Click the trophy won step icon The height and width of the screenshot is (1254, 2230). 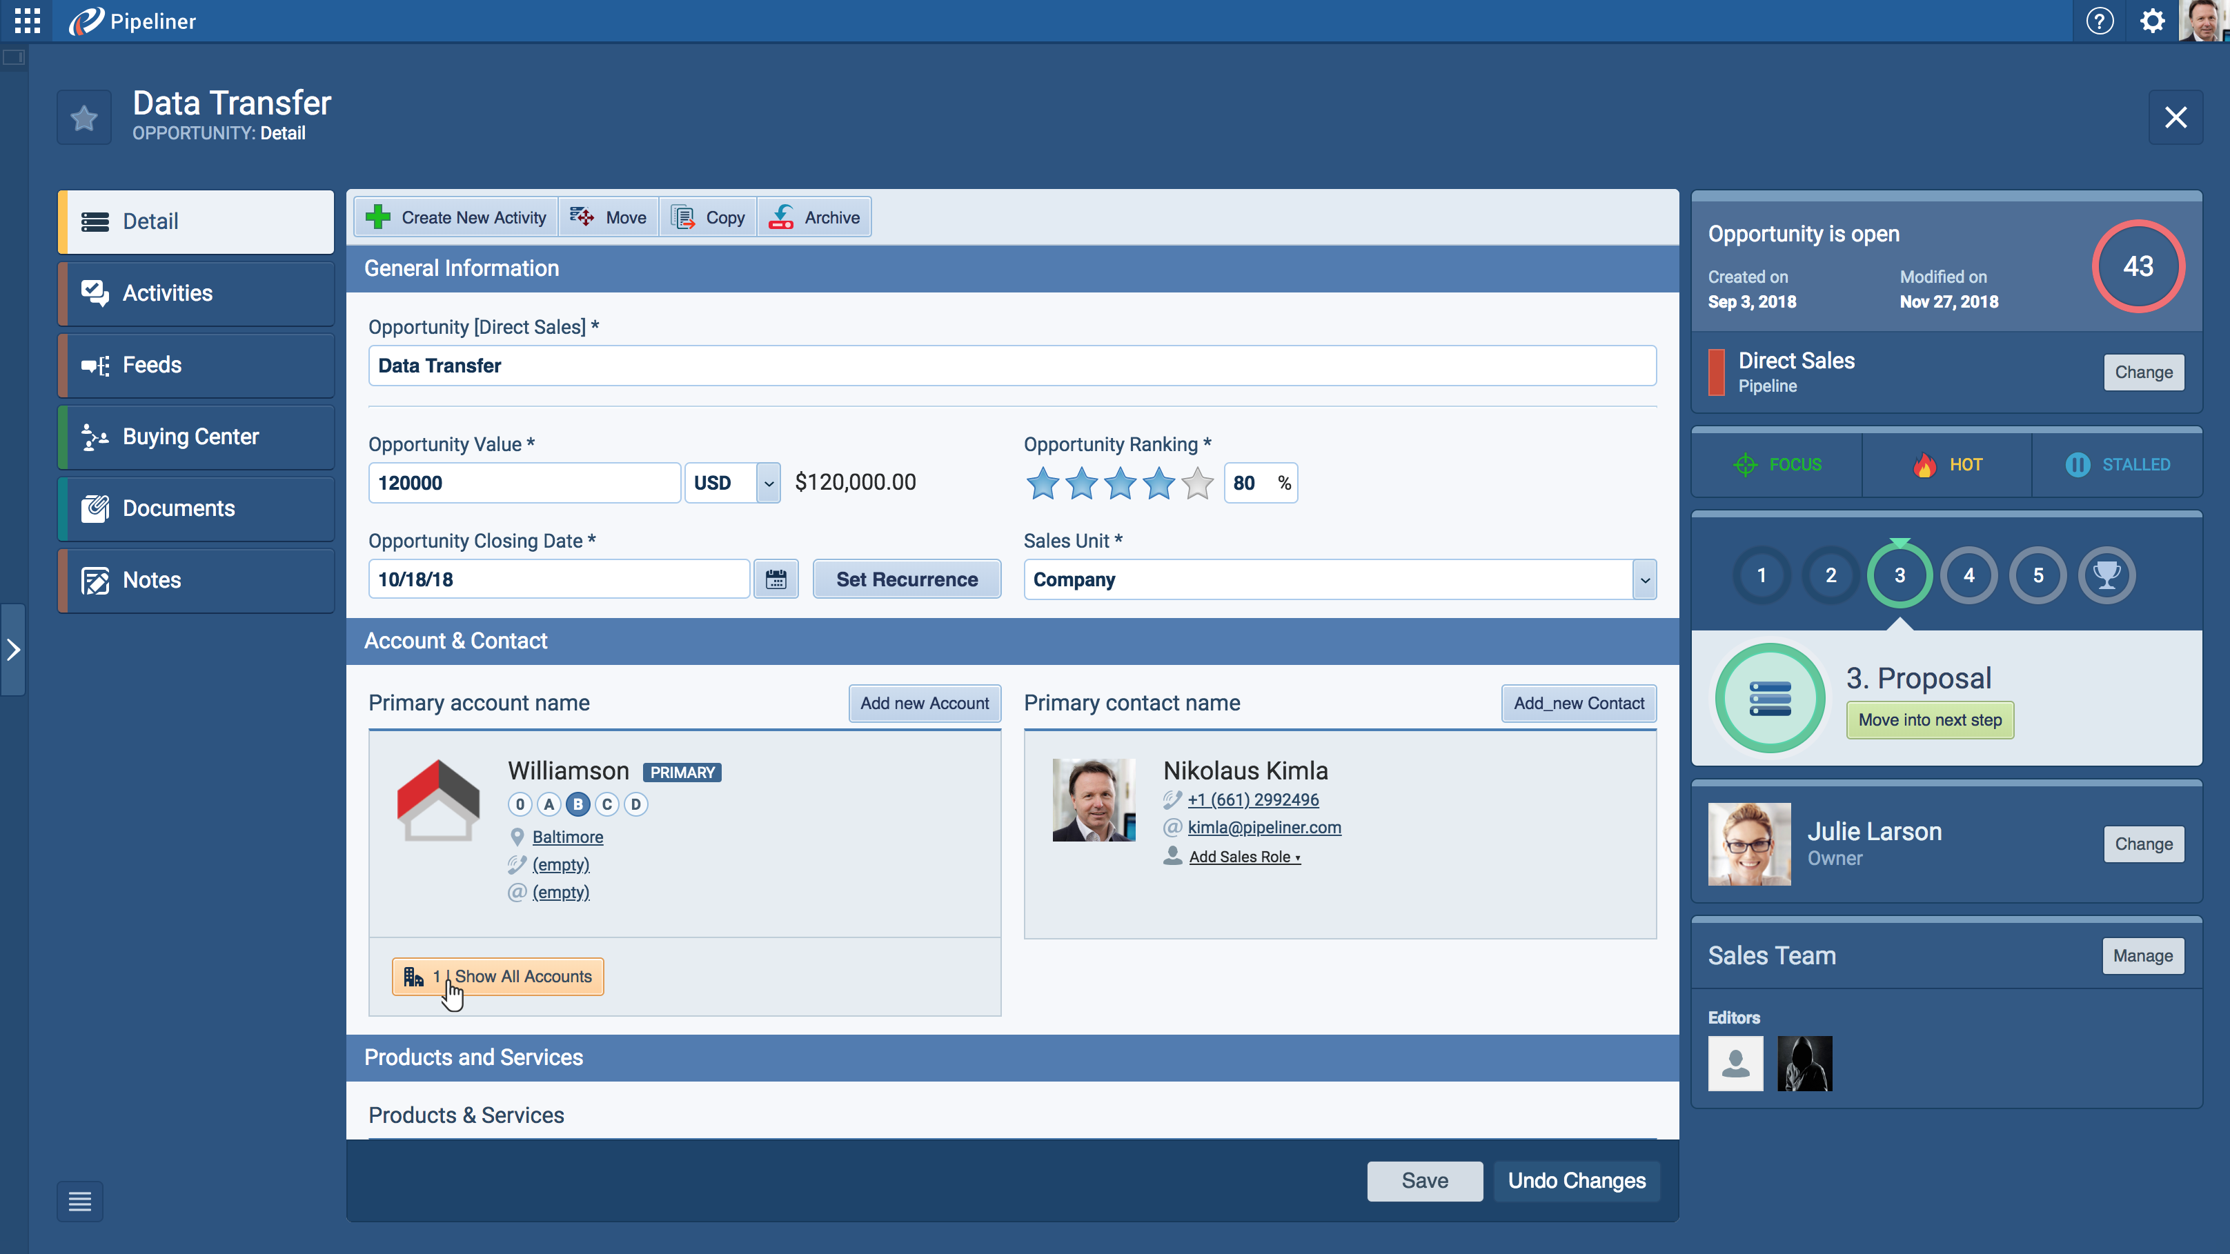[2106, 575]
